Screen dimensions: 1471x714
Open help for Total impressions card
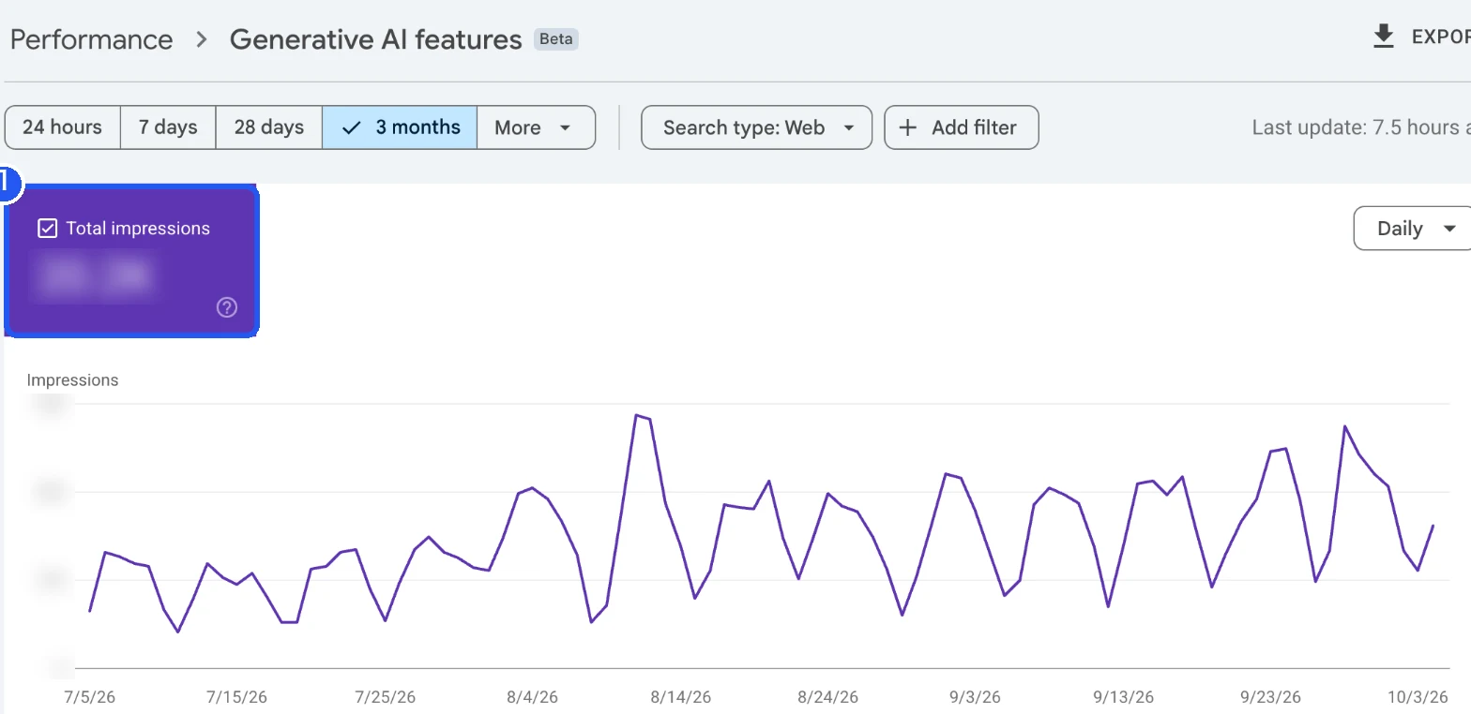tap(227, 307)
